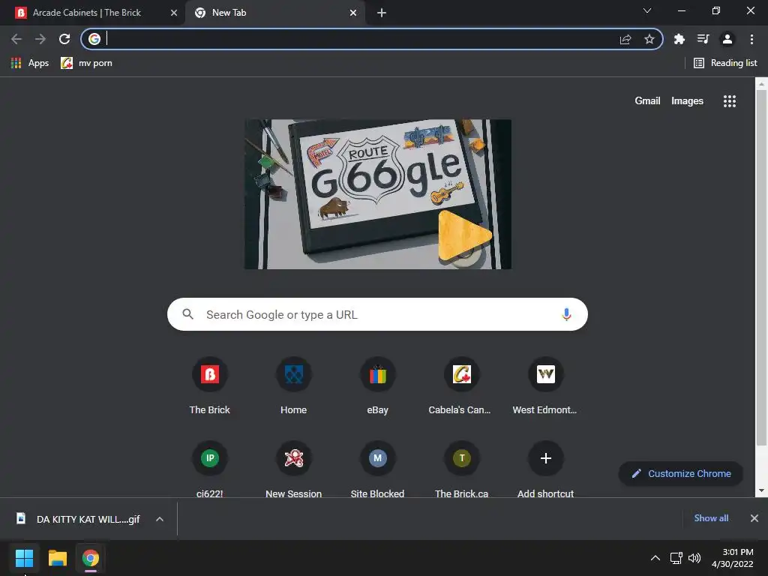This screenshot has height=576, width=768.
Task: Open the Cabela's Can... shortcut
Action: 461,386
